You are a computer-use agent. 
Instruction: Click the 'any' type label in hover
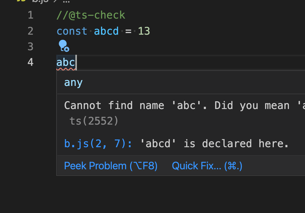point(73,82)
